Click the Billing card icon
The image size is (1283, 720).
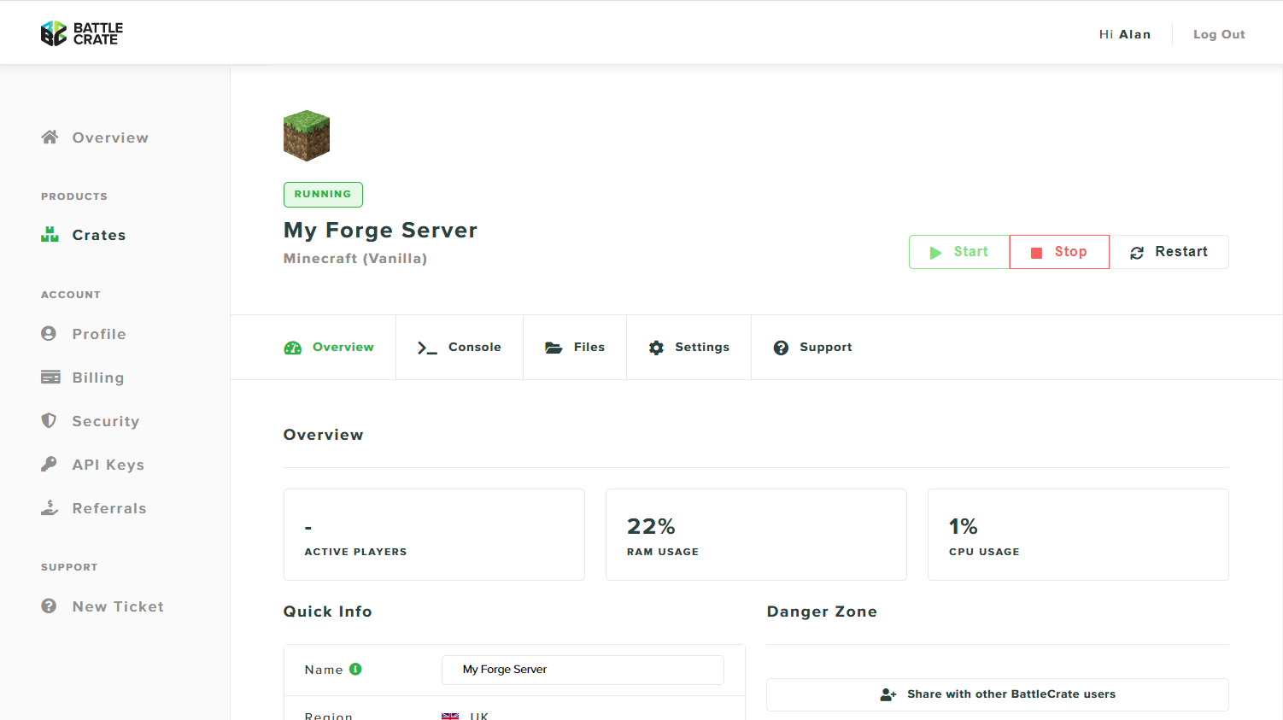(x=50, y=377)
